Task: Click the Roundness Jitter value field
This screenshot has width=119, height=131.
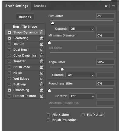Action: (x=106, y=84)
